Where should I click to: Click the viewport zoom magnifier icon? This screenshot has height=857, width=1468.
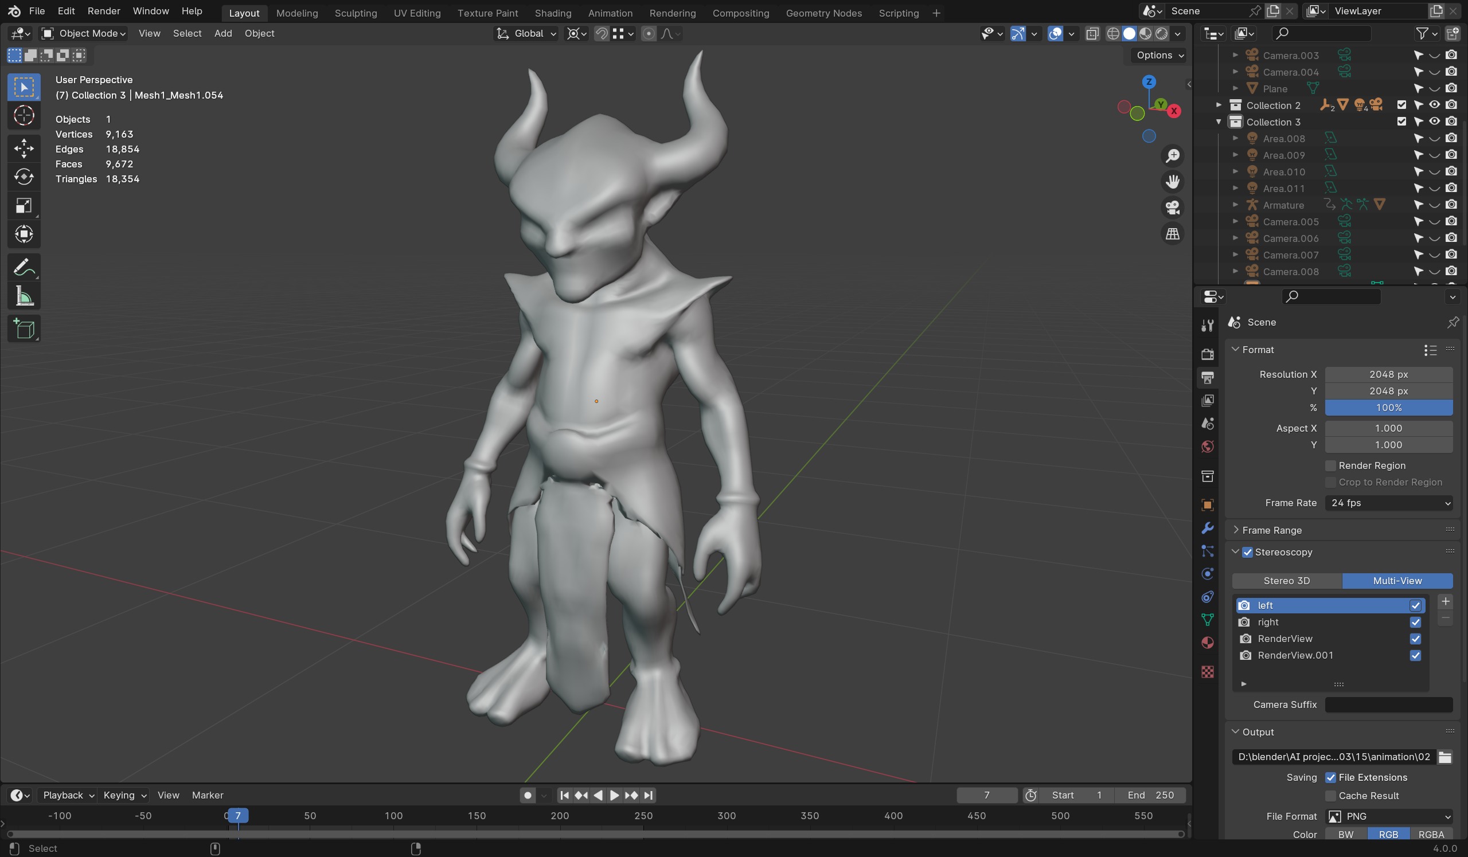(x=1172, y=156)
